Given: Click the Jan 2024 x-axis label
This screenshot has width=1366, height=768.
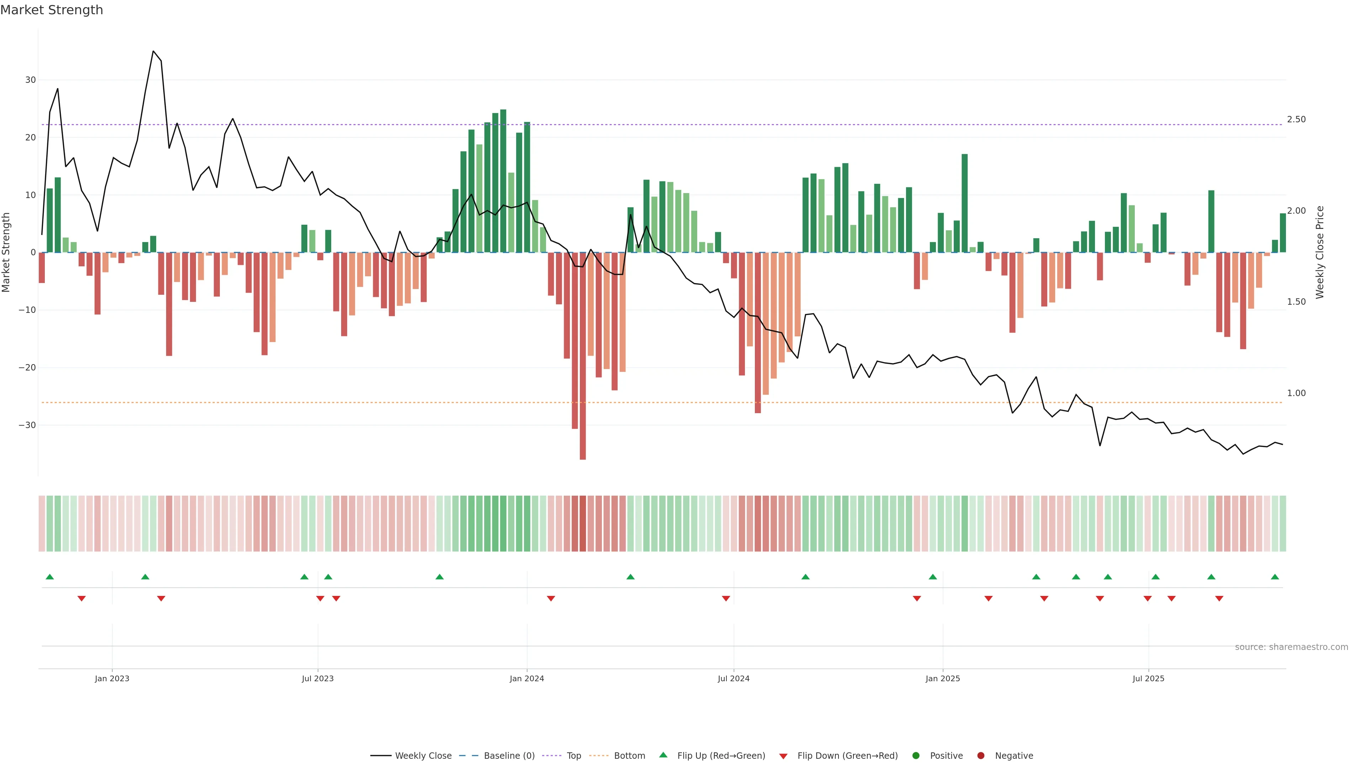Looking at the screenshot, I should [x=526, y=678].
